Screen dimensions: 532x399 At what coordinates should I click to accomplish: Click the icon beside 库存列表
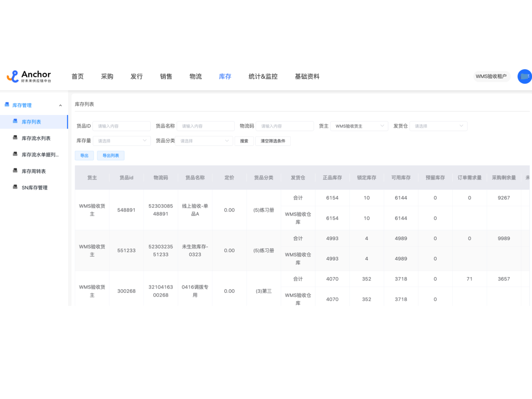tap(15, 121)
